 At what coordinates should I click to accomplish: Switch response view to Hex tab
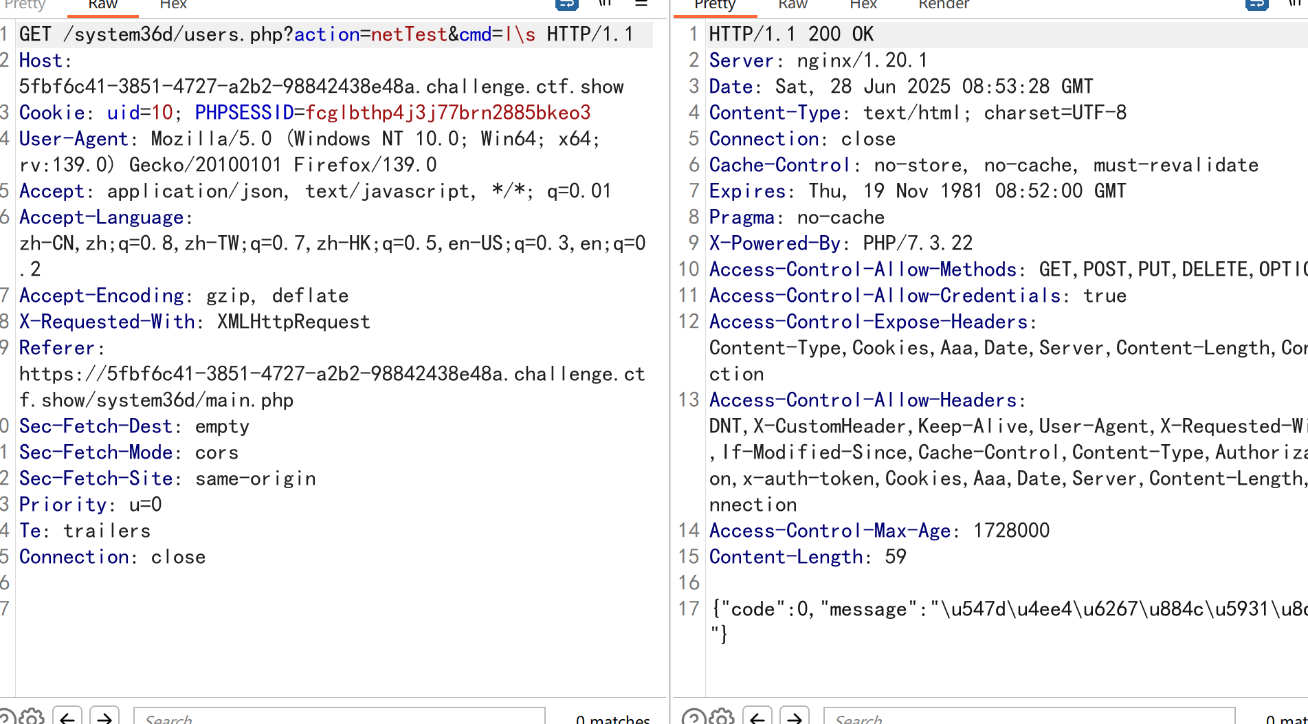[863, 5]
